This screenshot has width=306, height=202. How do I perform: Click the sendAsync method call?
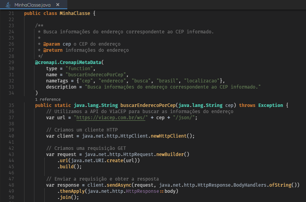coord(119,185)
